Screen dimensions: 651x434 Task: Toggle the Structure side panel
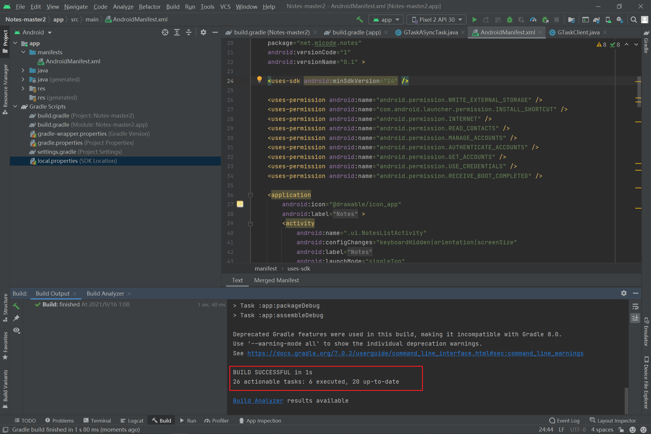(5, 308)
